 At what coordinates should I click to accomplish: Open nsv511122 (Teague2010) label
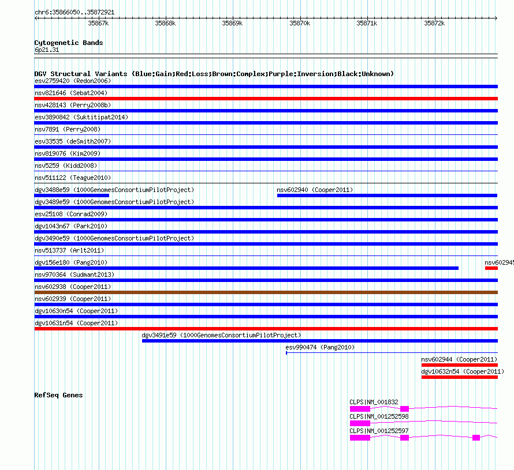pyautogui.click(x=73, y=178)
